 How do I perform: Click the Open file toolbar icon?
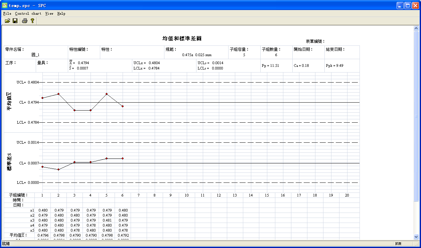click(7, 21)
